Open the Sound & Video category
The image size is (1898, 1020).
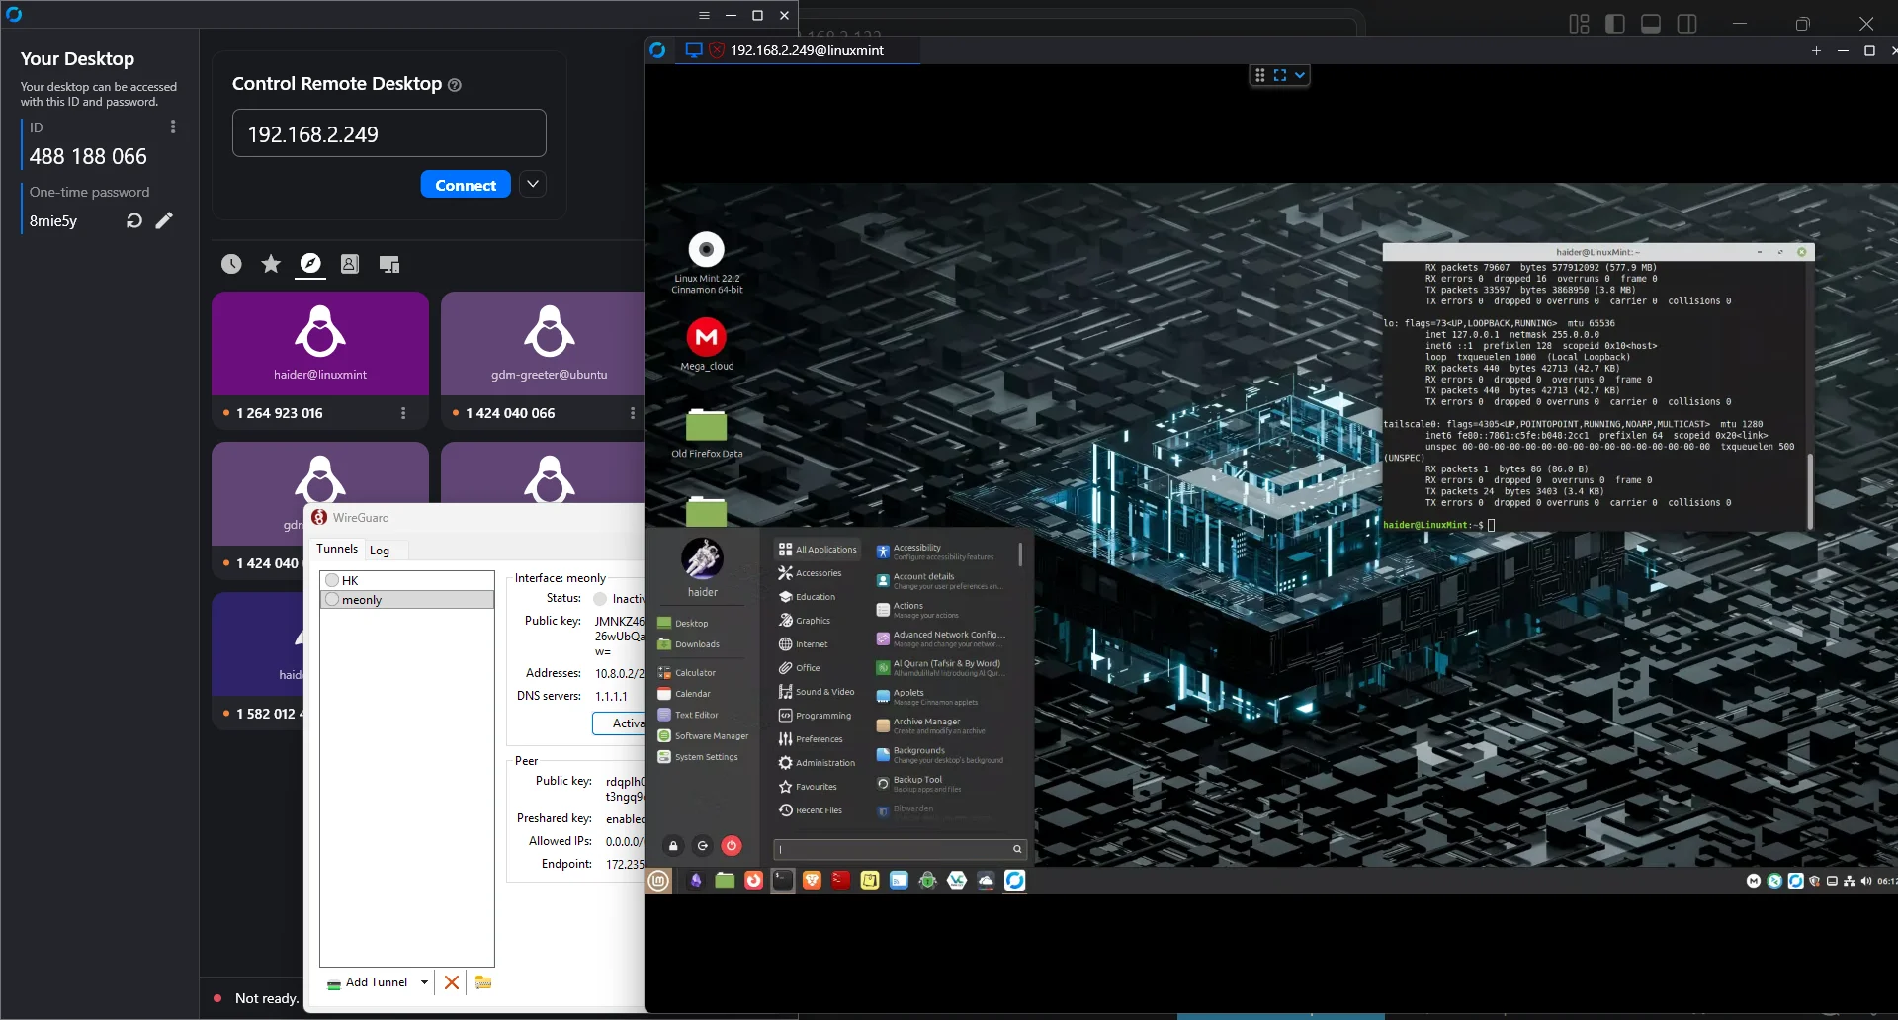pos(817,692)
